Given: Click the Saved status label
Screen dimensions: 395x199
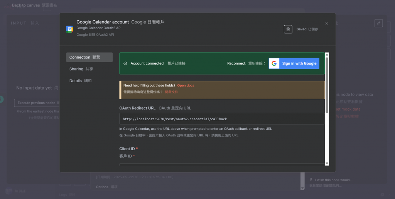Looking at the screenshot, I should [x=301, y=29].
